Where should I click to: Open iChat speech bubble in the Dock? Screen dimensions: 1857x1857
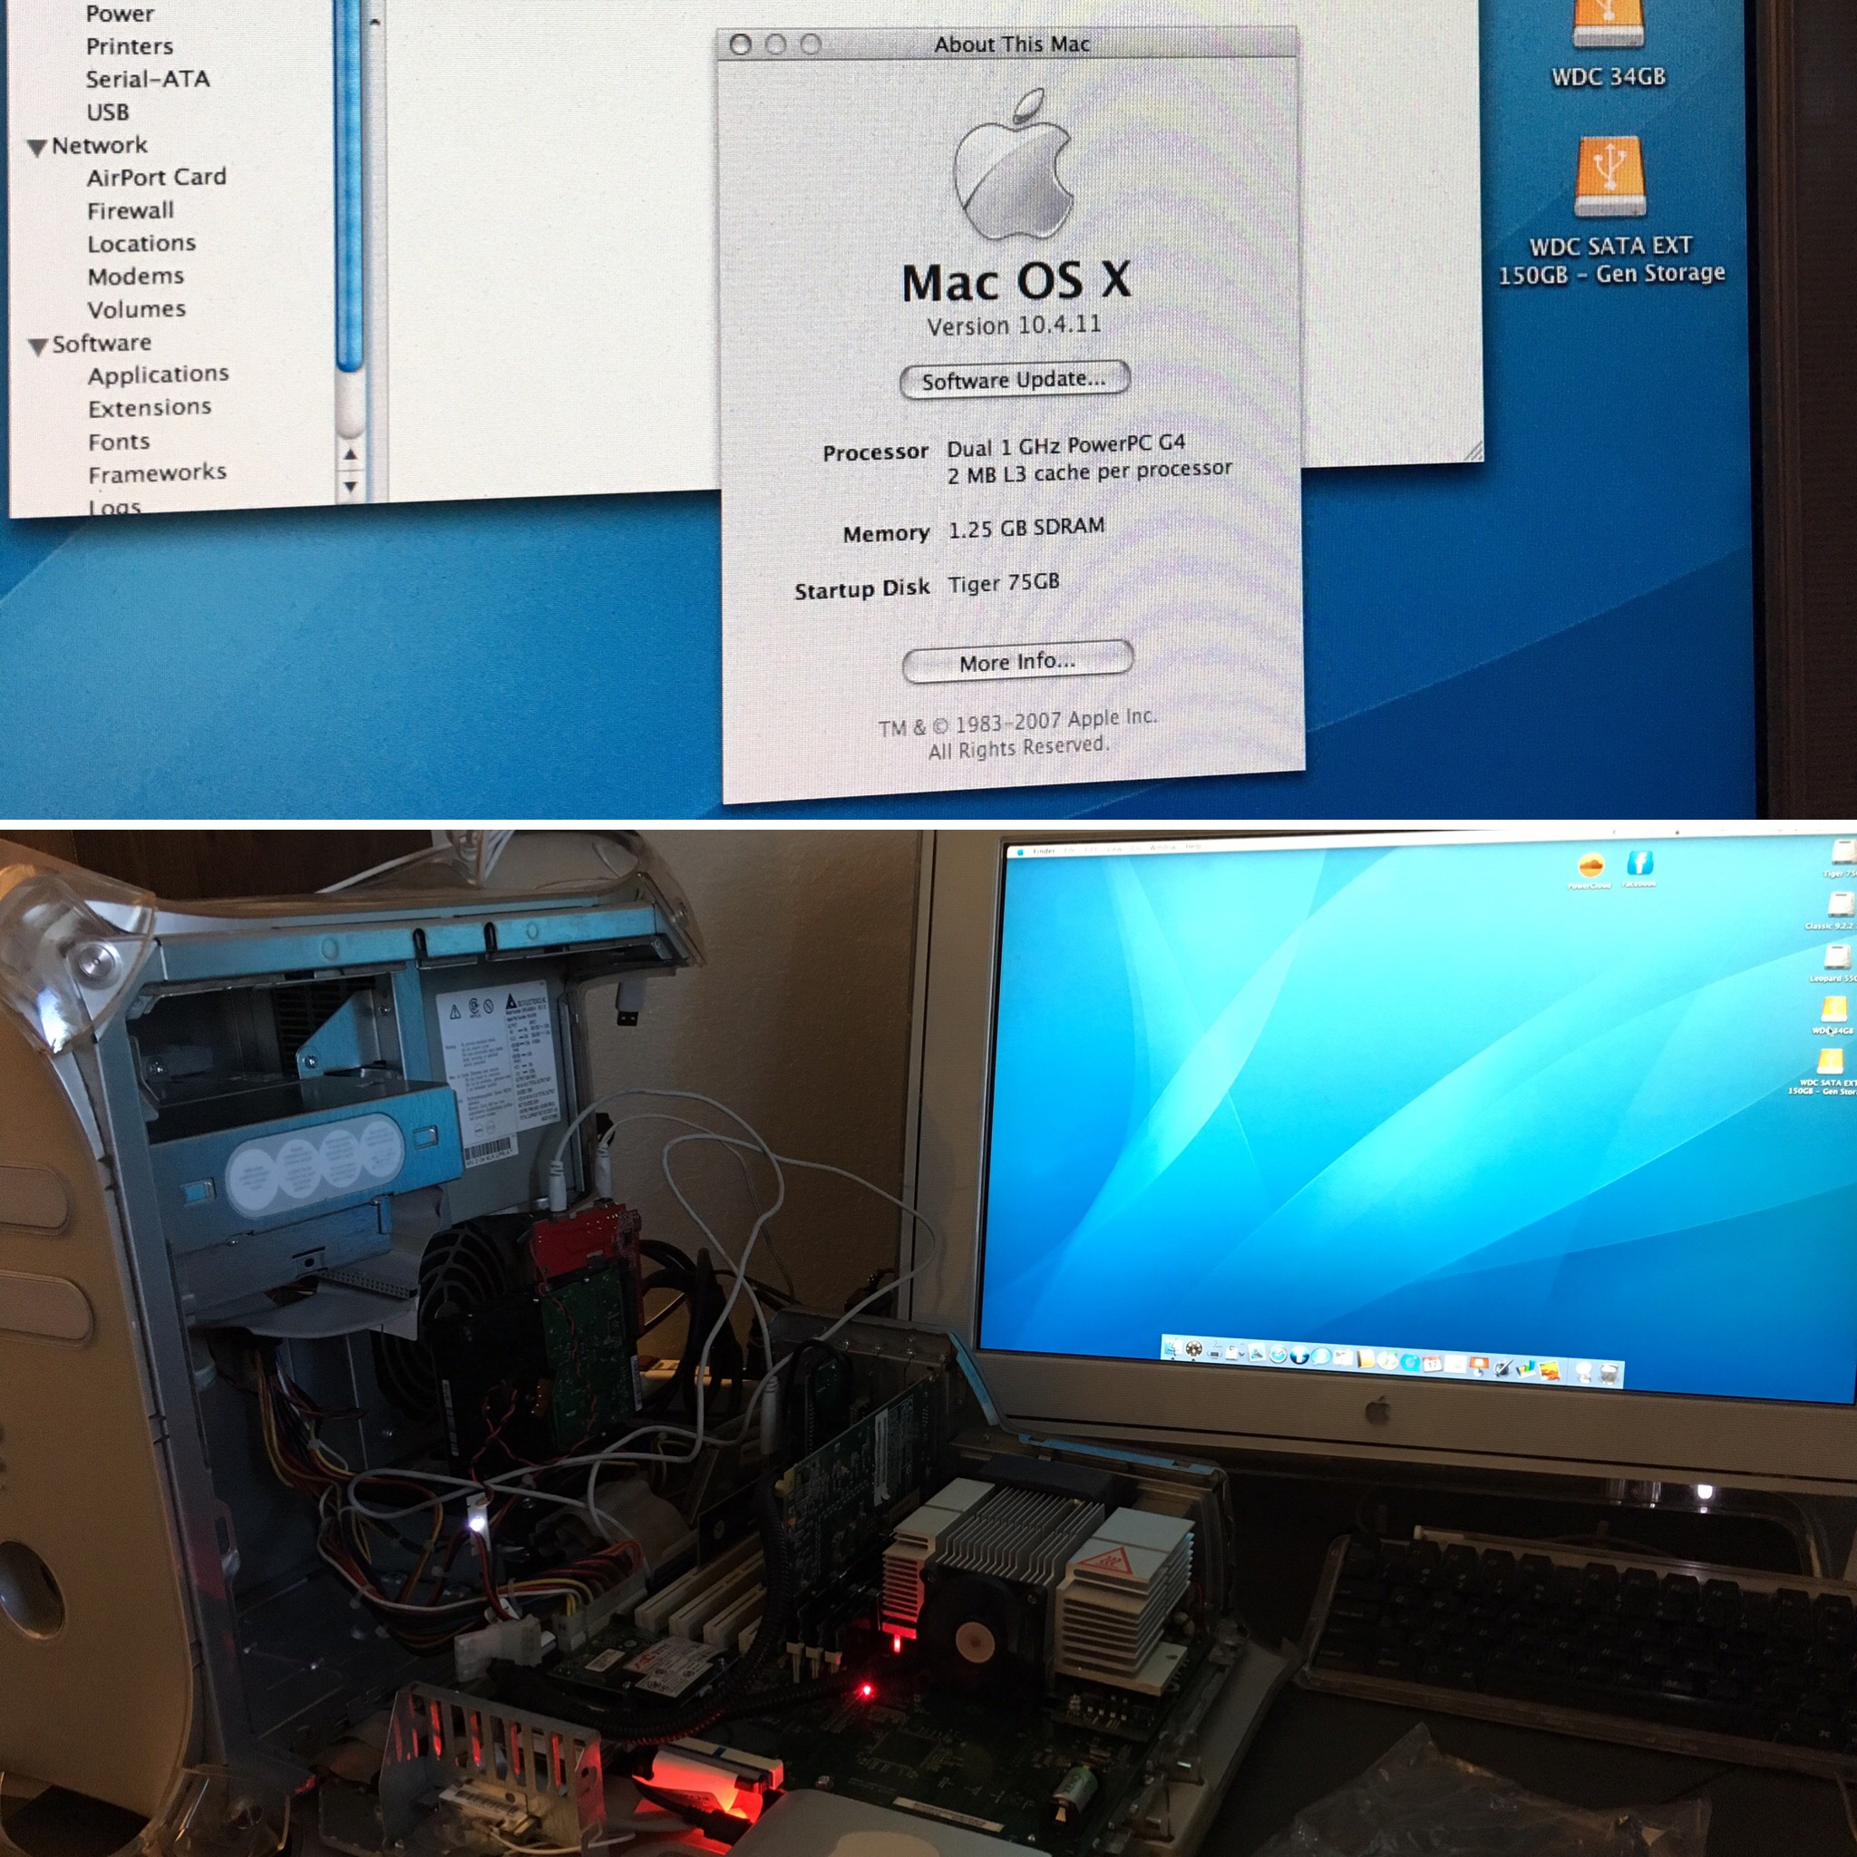click(1320, 1356)
